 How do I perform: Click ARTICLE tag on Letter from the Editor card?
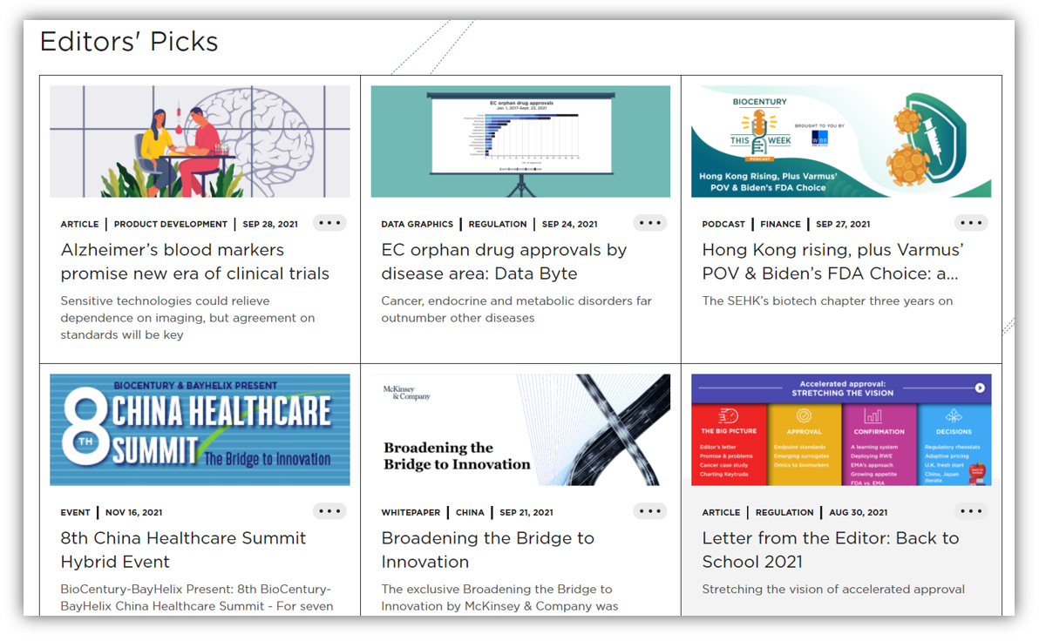(x=721, y=512)
